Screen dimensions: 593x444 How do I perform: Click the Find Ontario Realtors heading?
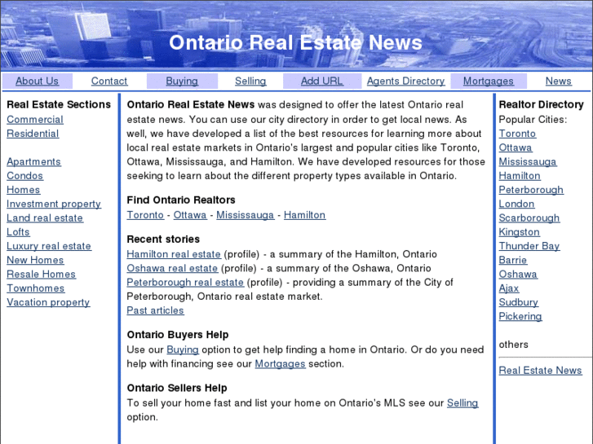pos(181,200)
